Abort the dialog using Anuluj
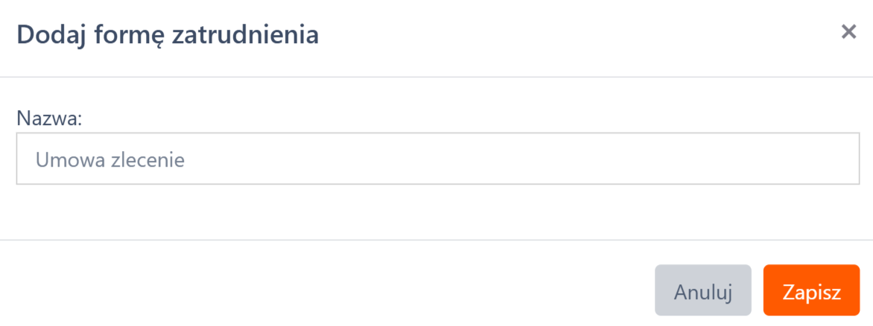This screenshot has width=873, height=326. [702, 290]
